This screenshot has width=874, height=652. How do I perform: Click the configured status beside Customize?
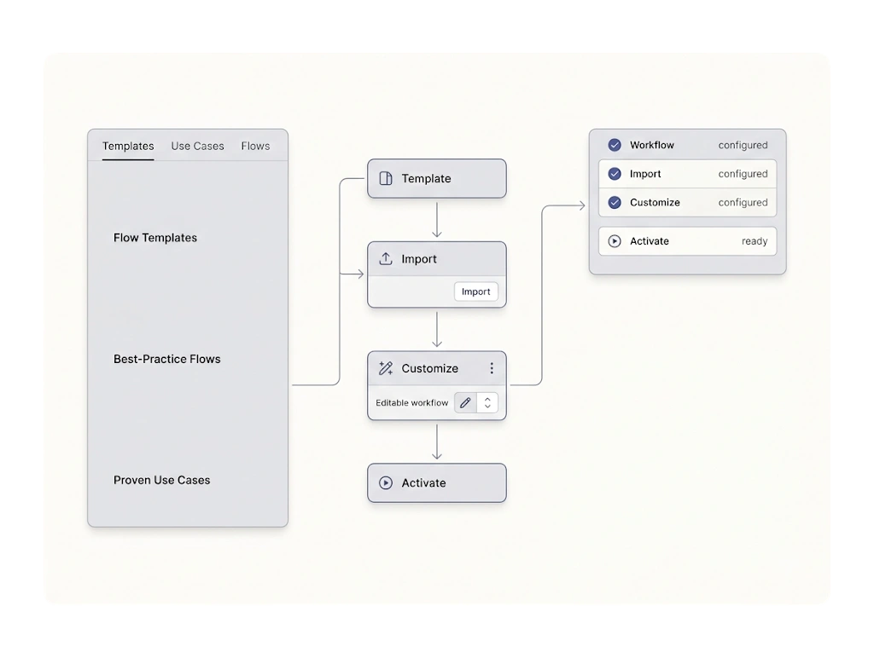click(743, 202)
